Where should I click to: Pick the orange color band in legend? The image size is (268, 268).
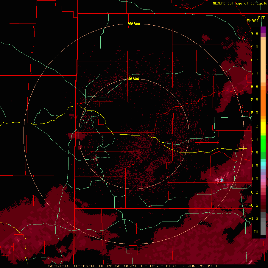[263, 103]
